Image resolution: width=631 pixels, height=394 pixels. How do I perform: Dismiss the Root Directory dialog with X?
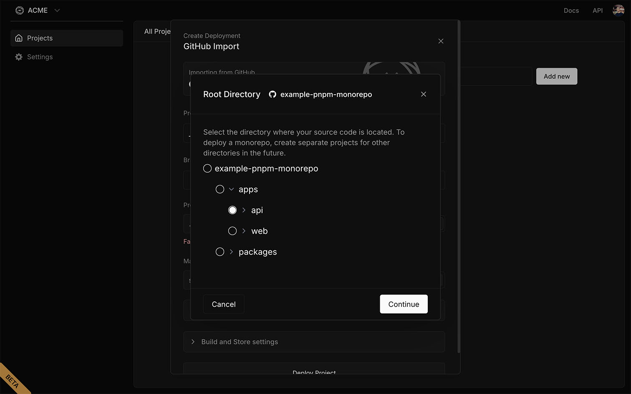pos(423,94)
